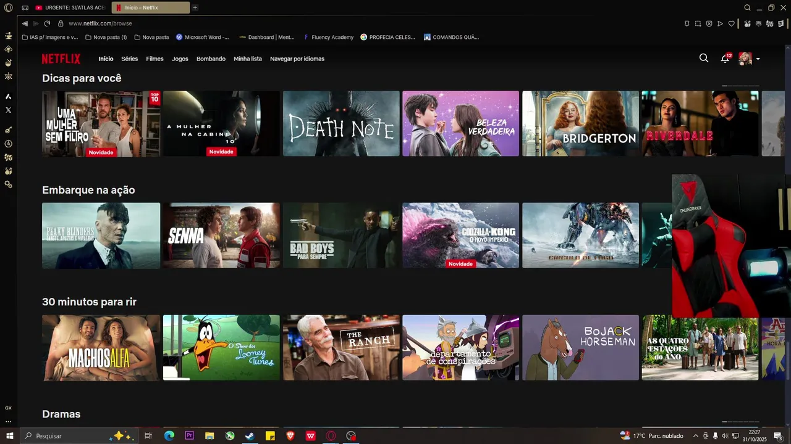Open the Bridgerton title card
791x444 pixels.
[580, 123]
